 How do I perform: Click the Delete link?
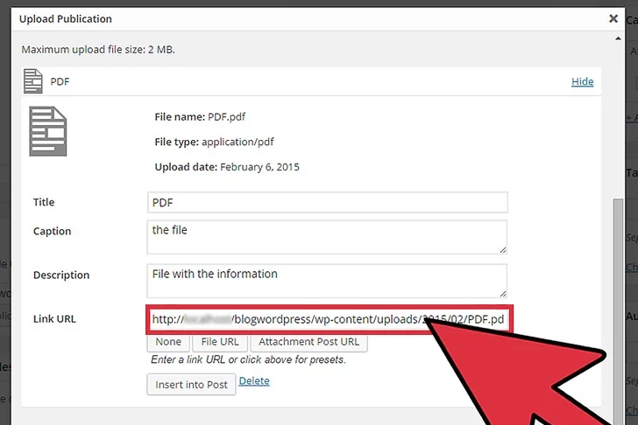coord(254,381)
